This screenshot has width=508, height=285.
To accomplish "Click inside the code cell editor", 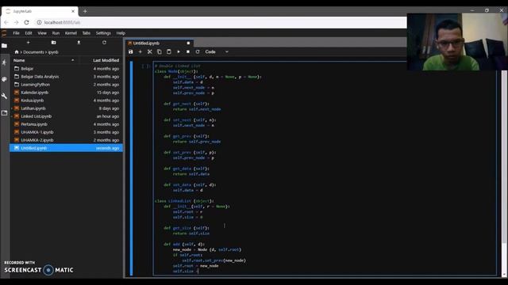I will (324, 168).
